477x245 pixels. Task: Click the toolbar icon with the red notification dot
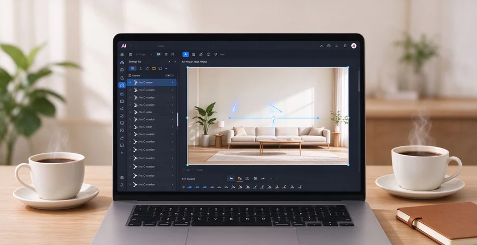[201, 55]
